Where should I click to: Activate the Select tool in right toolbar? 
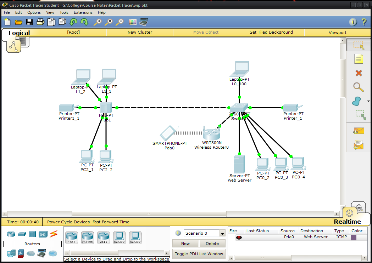click(x=359, y=45)
